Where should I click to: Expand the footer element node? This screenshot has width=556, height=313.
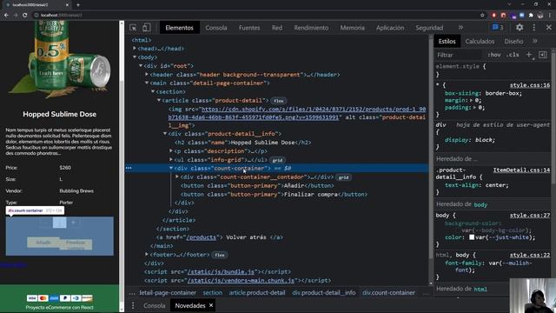click(147, 254)
